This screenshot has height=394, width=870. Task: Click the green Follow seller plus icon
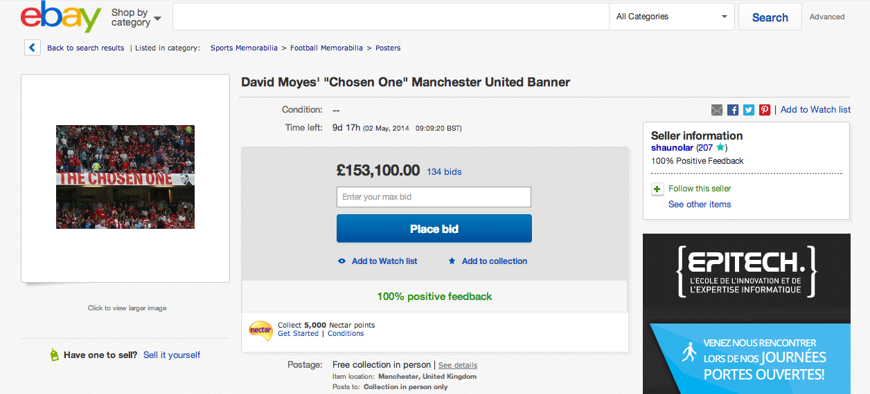pos(657,189)
